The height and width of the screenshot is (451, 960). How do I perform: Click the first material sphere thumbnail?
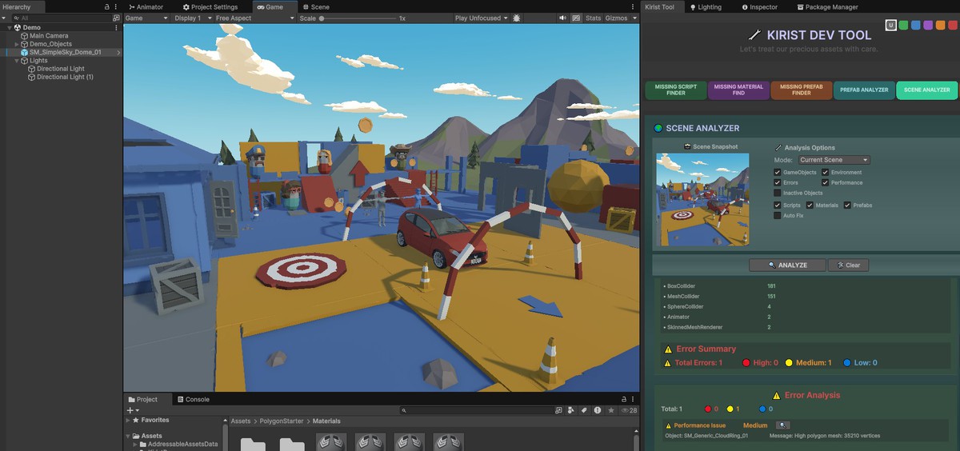[x=331, y=442]
